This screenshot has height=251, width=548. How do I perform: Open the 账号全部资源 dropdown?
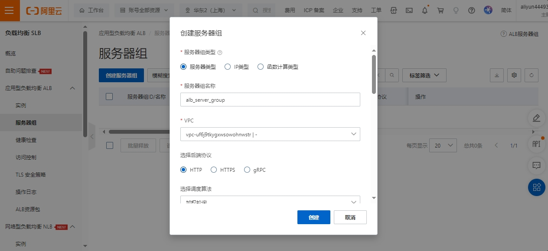(x=144, y=10)
